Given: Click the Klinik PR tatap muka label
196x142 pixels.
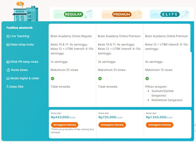Looking at the screenshot, I should [24, 62].
